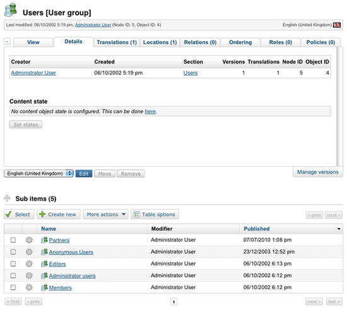Collapse the tab panel with the minus button
The width and height of the screenshot is (347, 312).
pos(7,42)
